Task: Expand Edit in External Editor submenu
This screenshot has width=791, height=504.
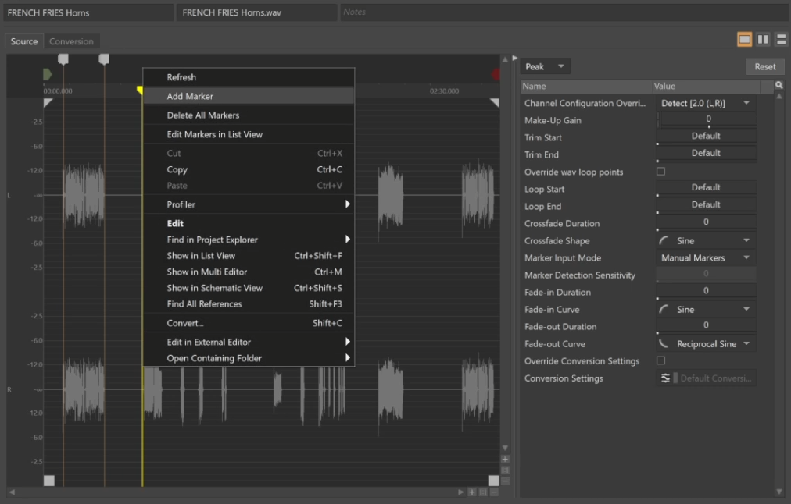Action: (249, 342)
